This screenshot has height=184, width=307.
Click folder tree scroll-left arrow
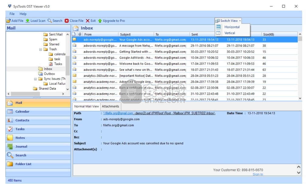pyautogui.click(x=9, y=94)
